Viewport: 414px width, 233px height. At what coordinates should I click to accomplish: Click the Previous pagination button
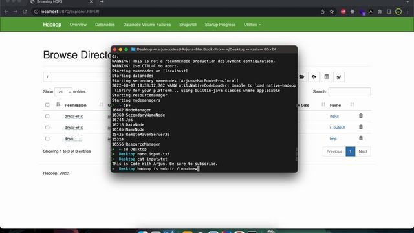pos(334,151)
